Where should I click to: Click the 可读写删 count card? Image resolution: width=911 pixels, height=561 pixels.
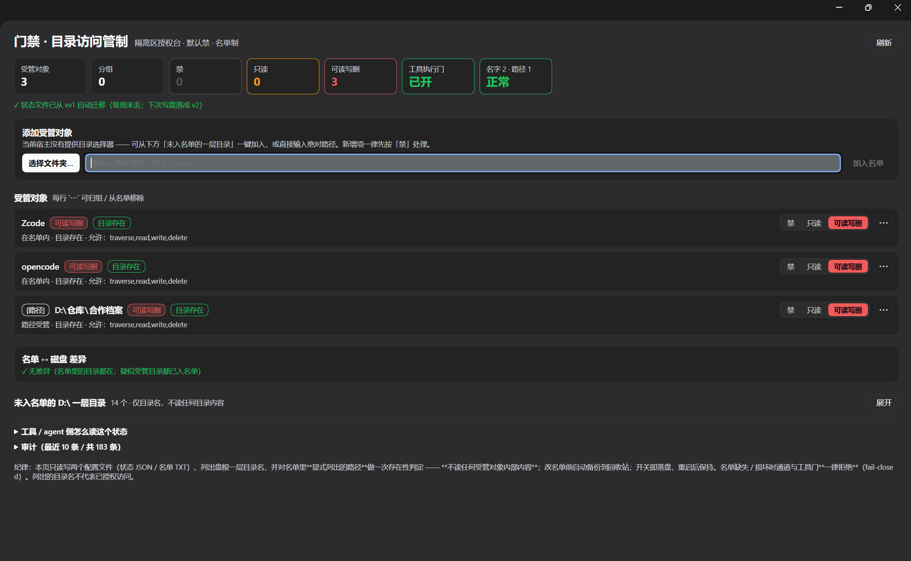[x=360, y=76]
